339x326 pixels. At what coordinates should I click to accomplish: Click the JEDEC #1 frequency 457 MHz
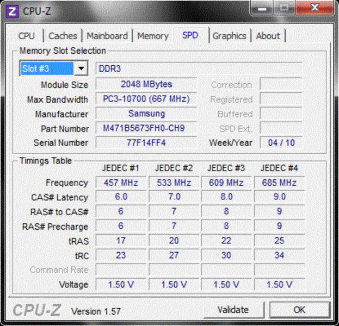click(x=121, y=183)
